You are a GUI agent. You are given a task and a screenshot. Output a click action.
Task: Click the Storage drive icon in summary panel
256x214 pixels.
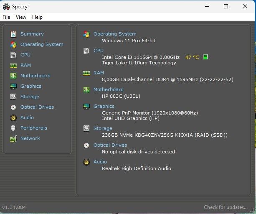(x=86, y=129)
